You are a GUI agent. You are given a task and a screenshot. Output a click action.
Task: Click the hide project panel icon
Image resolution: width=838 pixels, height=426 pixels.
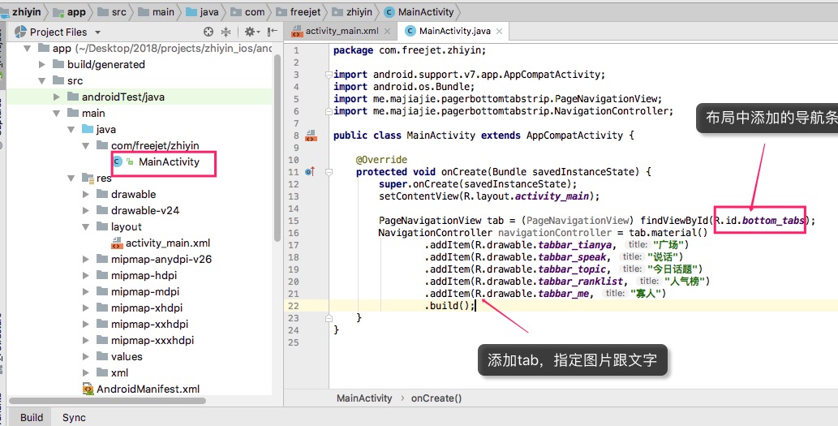pyautogui.click(x=272, y=32)
